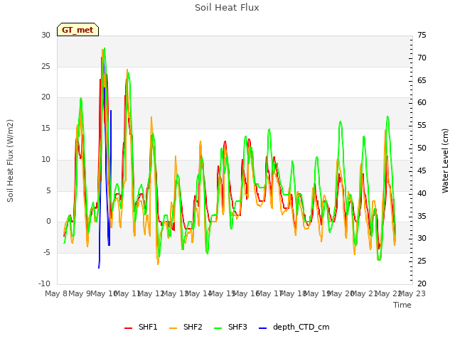Viewport: 455px width, 341px height.
Task: Toggle the SHF3 legend entry
Action: (x=230, y=327)
